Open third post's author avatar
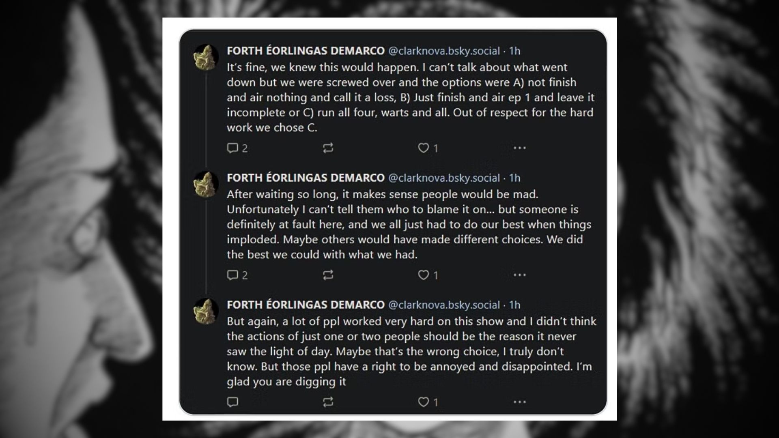The image size is (779, 438). click(206, 311)
